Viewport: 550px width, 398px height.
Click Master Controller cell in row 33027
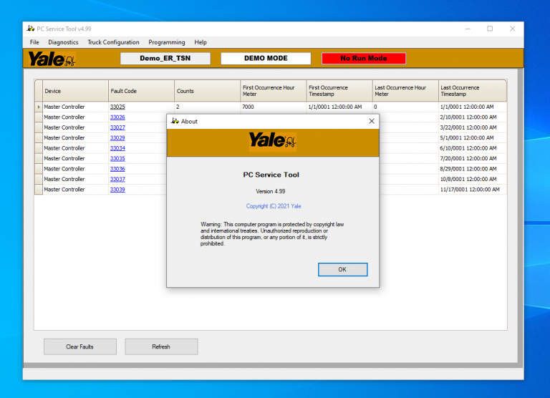point(75,127)
